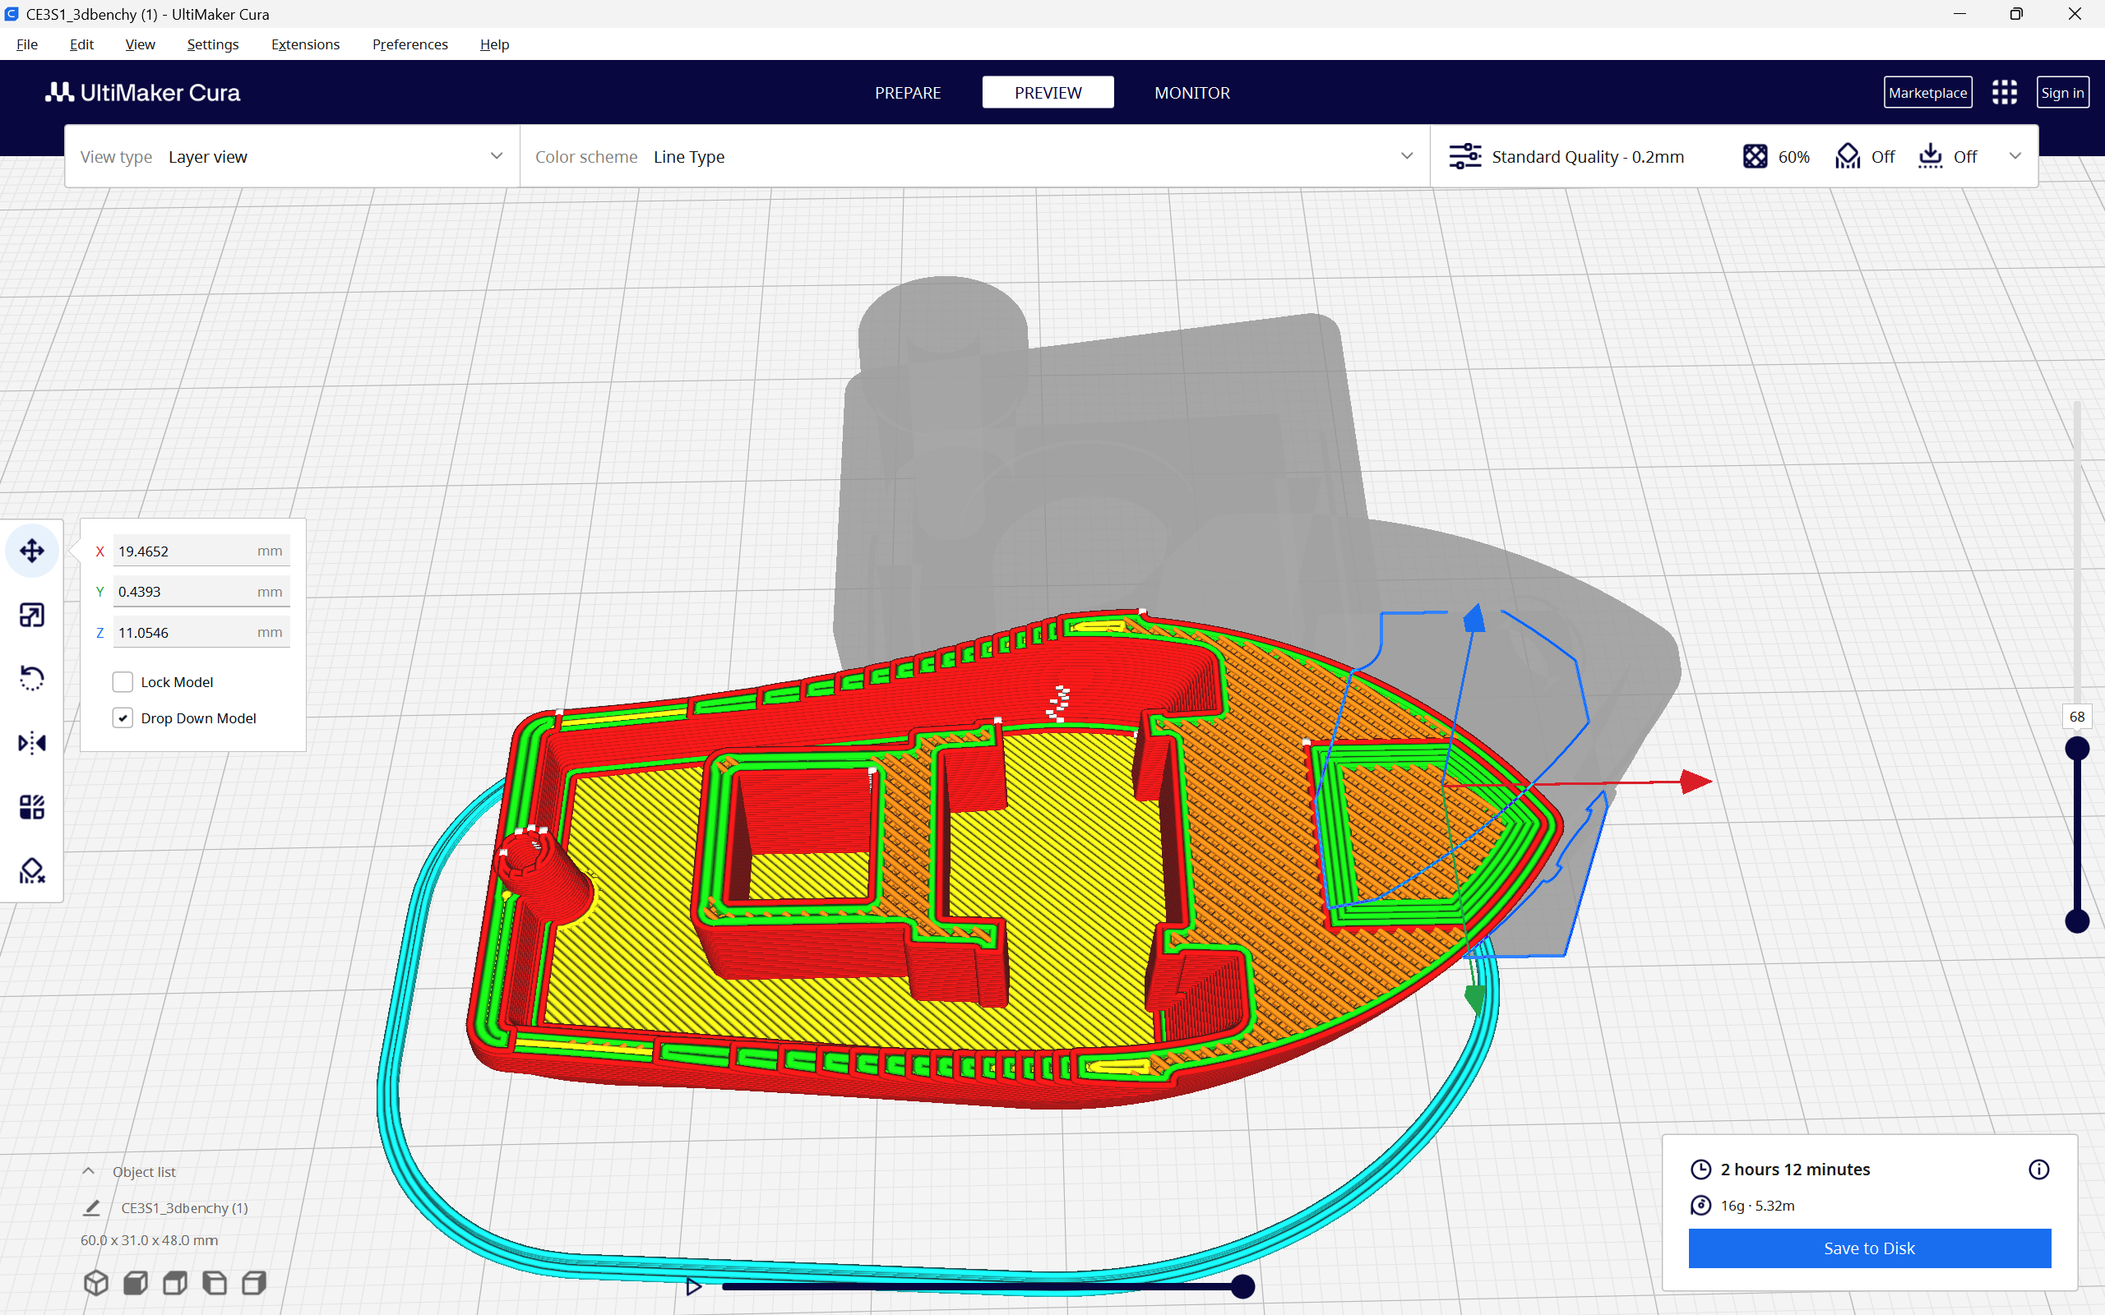The image size is (2105, 1315).
Task: Click the 60.0 x 31.0 x 48.0 mm dimensions
Action: (149, 1240)
